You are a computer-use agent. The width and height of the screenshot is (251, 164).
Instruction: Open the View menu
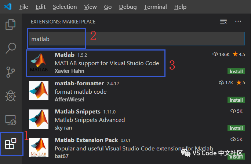(90, 7)
